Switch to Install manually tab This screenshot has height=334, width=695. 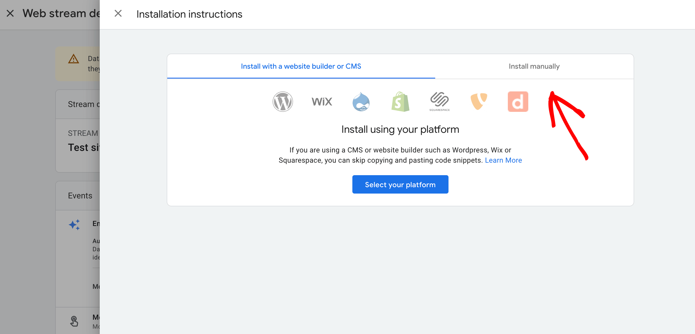pos(534,67)
